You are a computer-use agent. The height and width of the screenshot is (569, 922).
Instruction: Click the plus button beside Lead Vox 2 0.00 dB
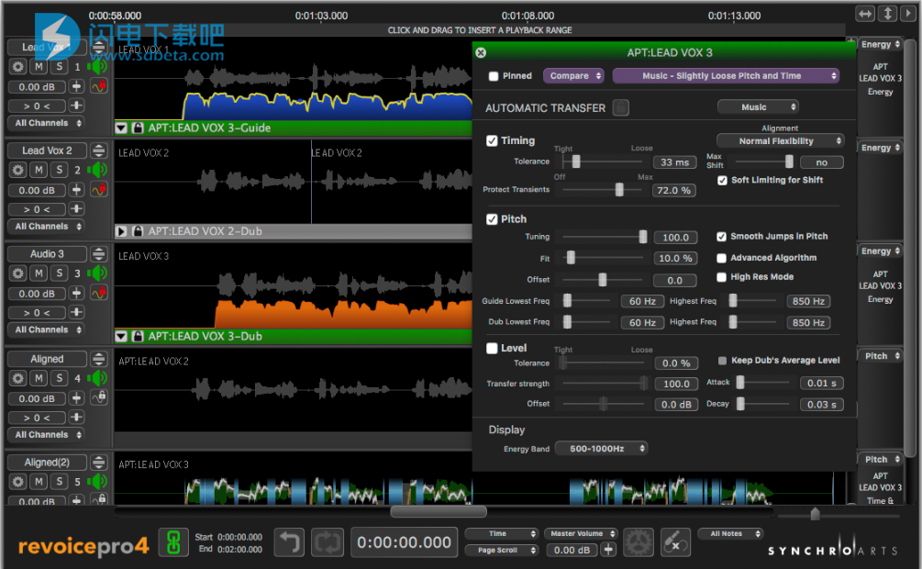click(x=76, y=189)
